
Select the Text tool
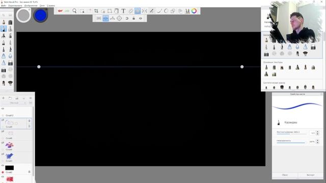pyautogui.click(x=123, y=11)
